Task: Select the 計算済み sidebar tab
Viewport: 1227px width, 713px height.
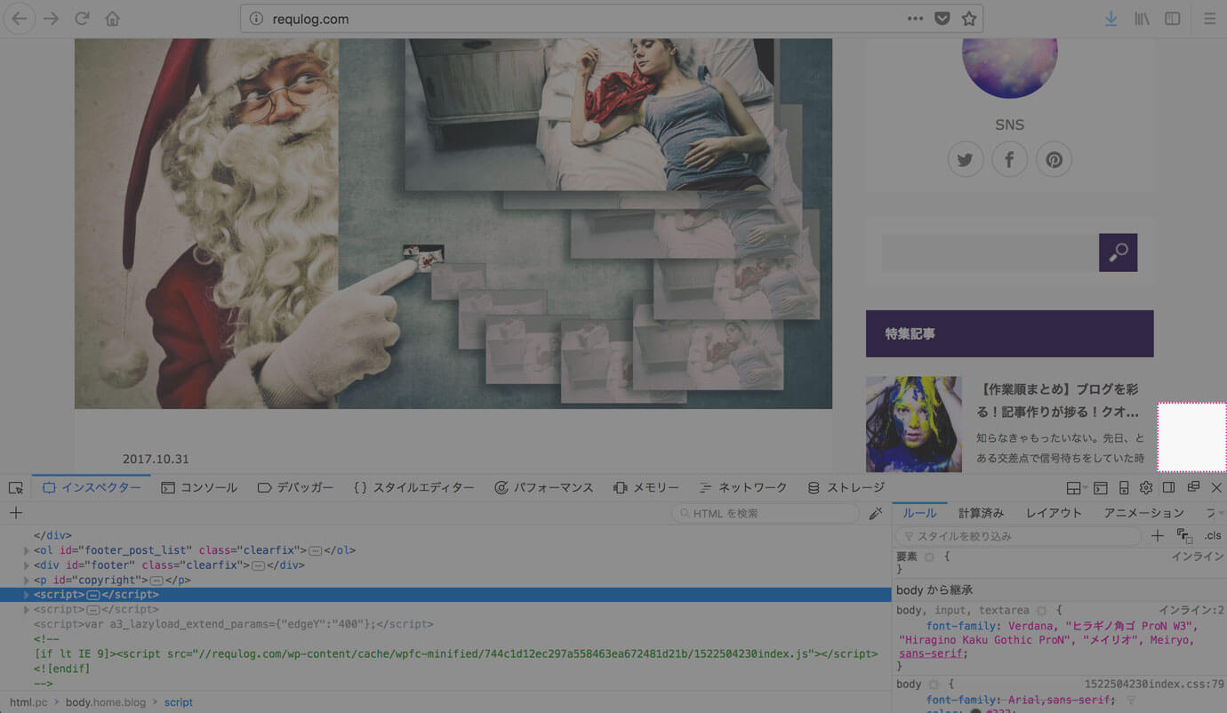Action: [981, 513]
